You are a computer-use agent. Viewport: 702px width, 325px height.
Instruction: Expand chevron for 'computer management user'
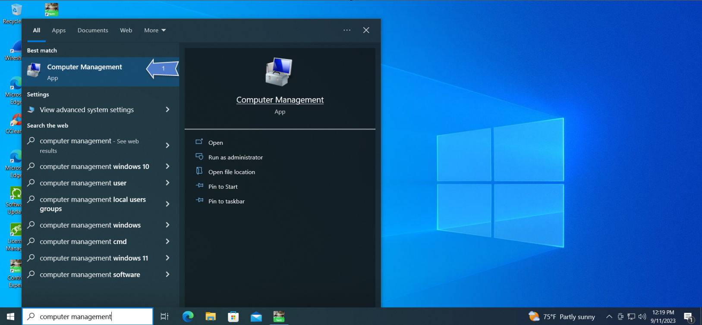click(x=168, y=183)
